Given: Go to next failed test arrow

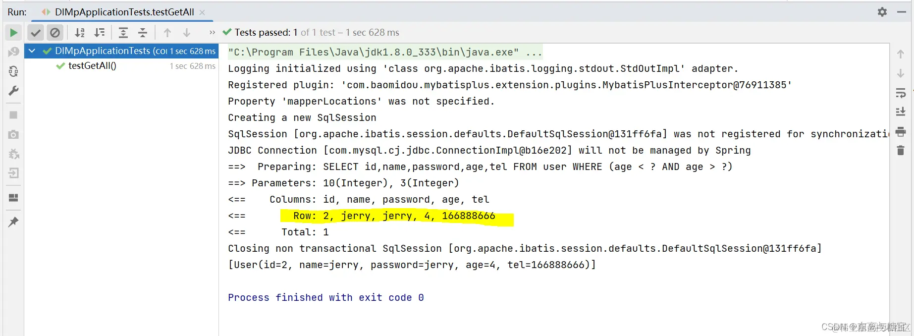Looking at the screenshot, I should coord(187,33).
